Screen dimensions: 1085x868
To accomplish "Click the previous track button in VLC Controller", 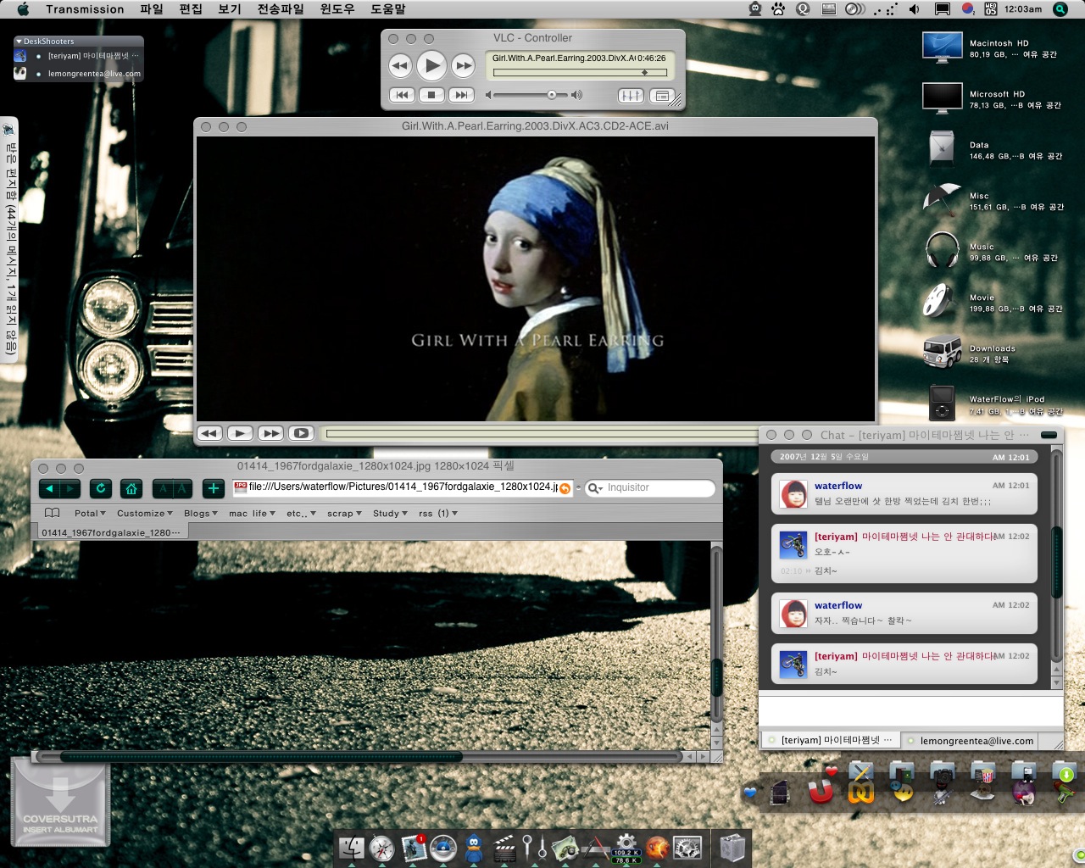I will (x=402, y=95).
